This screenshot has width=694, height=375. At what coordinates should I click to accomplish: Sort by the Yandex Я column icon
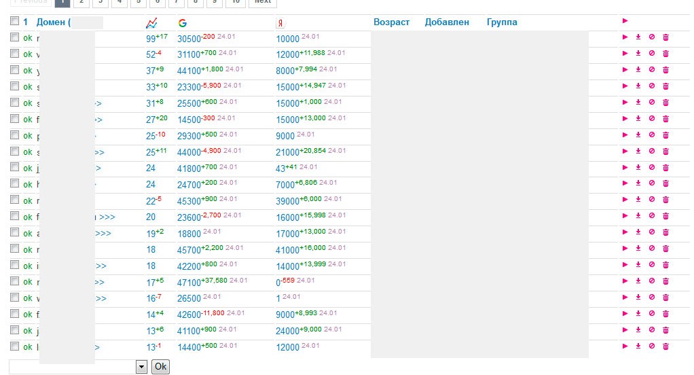(280, 23)
